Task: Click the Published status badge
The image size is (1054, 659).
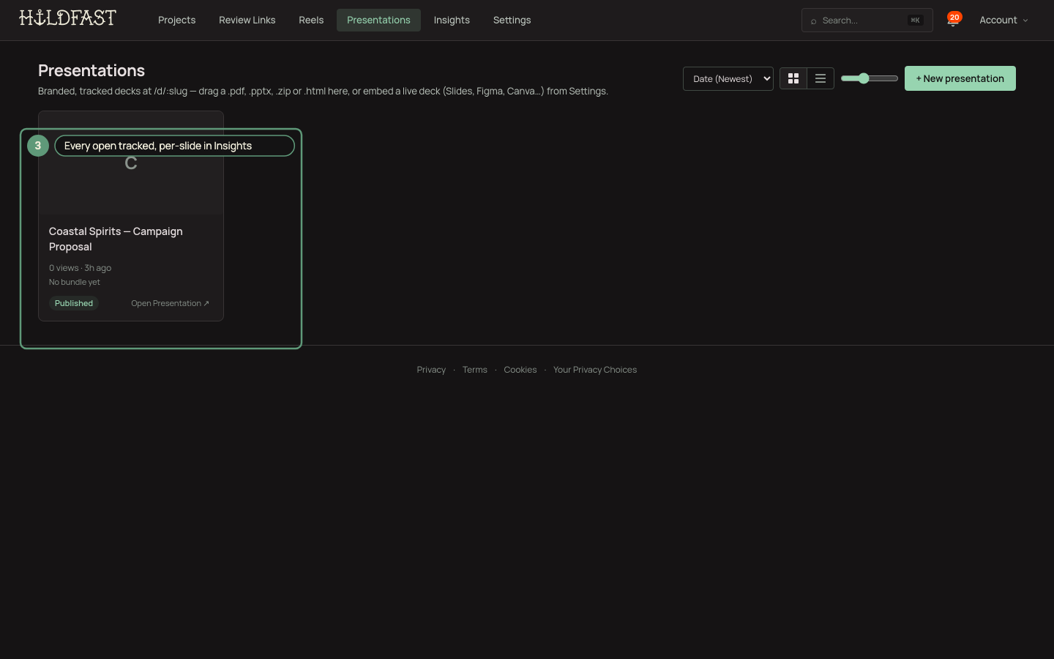Action: coord(74,303)
